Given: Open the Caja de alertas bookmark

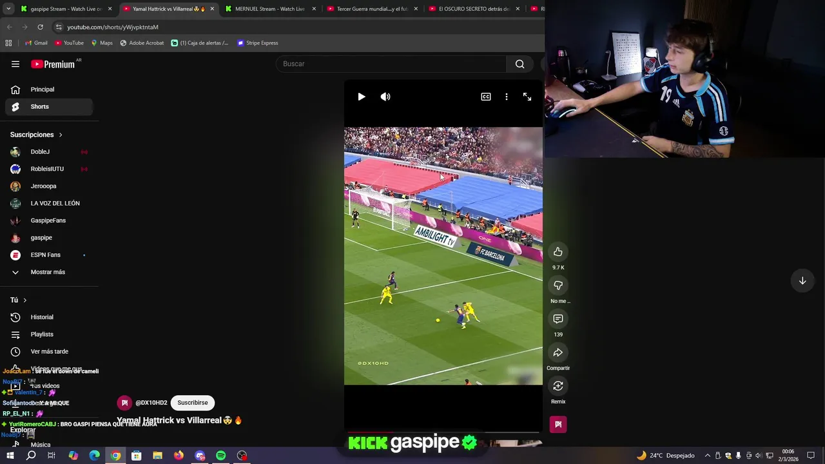Looking at the screenshot, I should point(200,43).
